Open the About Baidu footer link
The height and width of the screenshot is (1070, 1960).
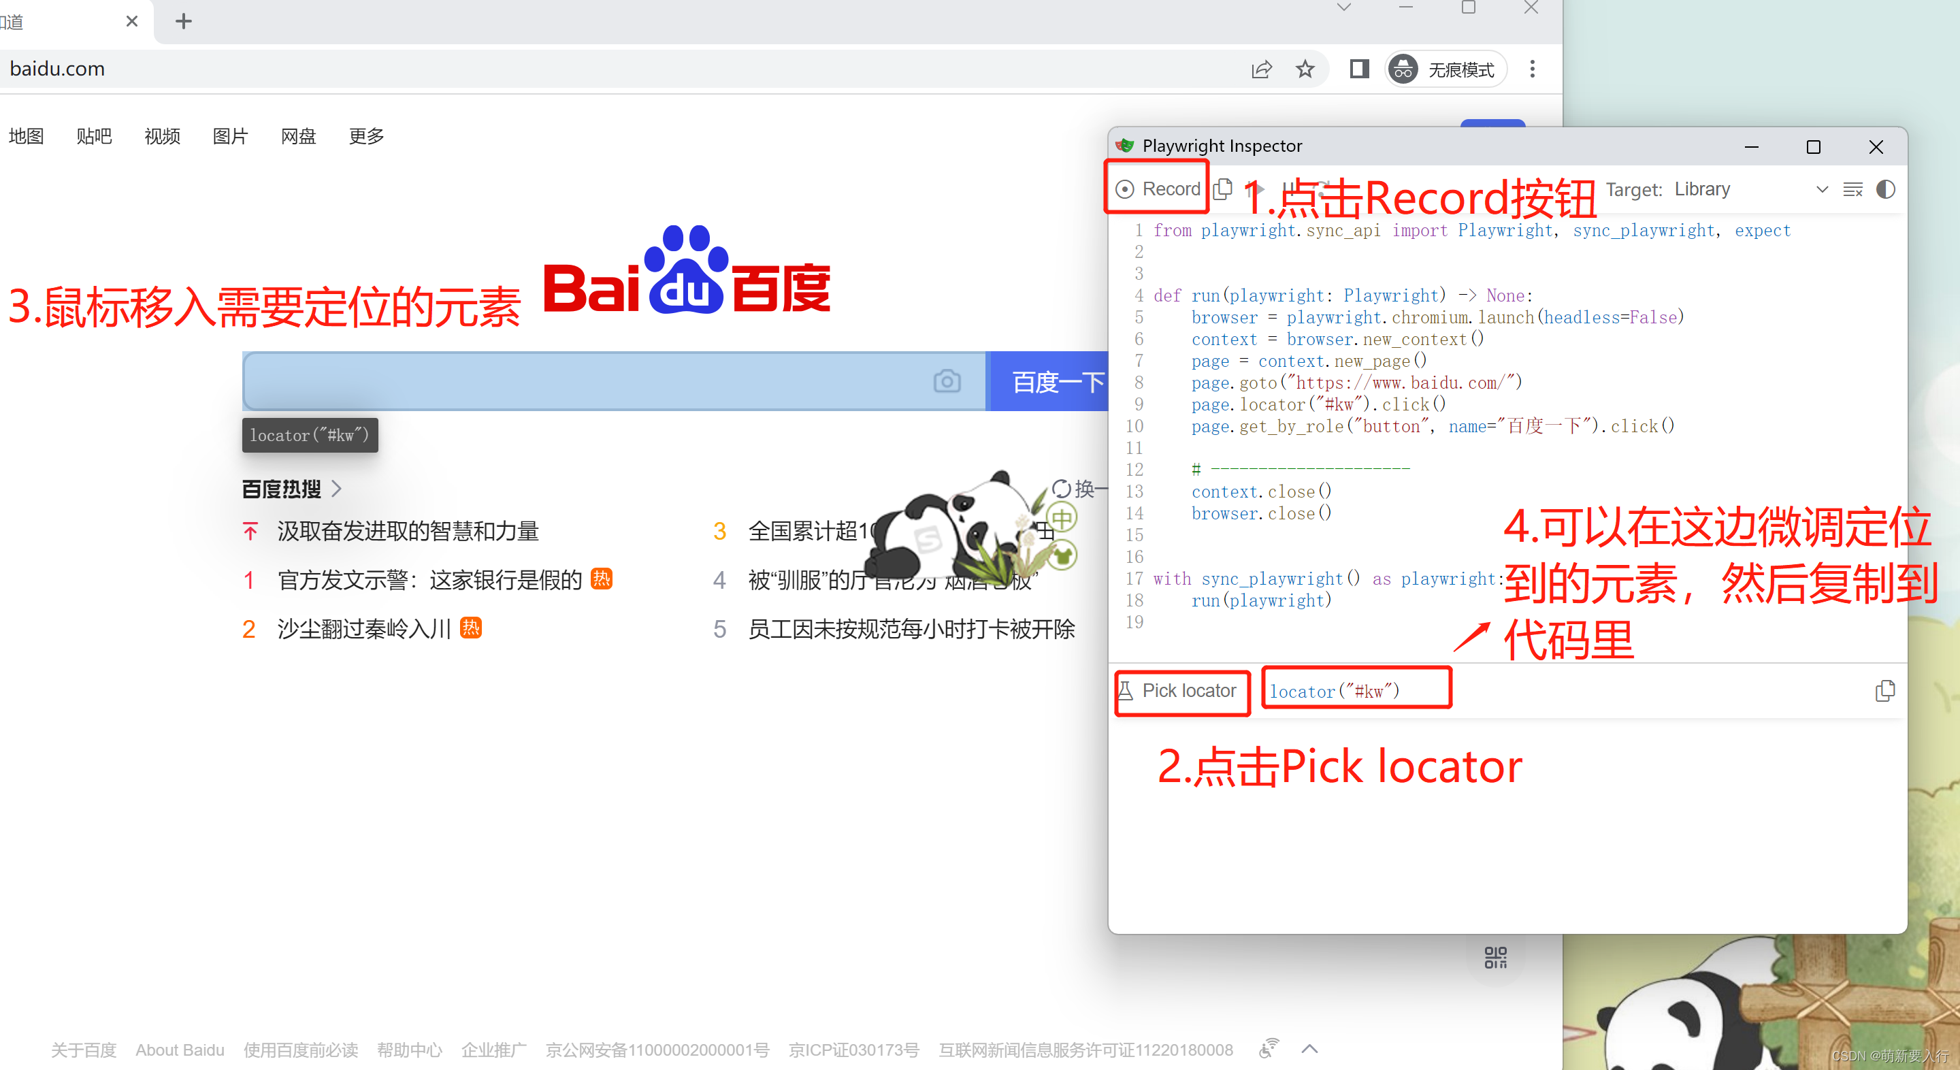coord(180,1050)
